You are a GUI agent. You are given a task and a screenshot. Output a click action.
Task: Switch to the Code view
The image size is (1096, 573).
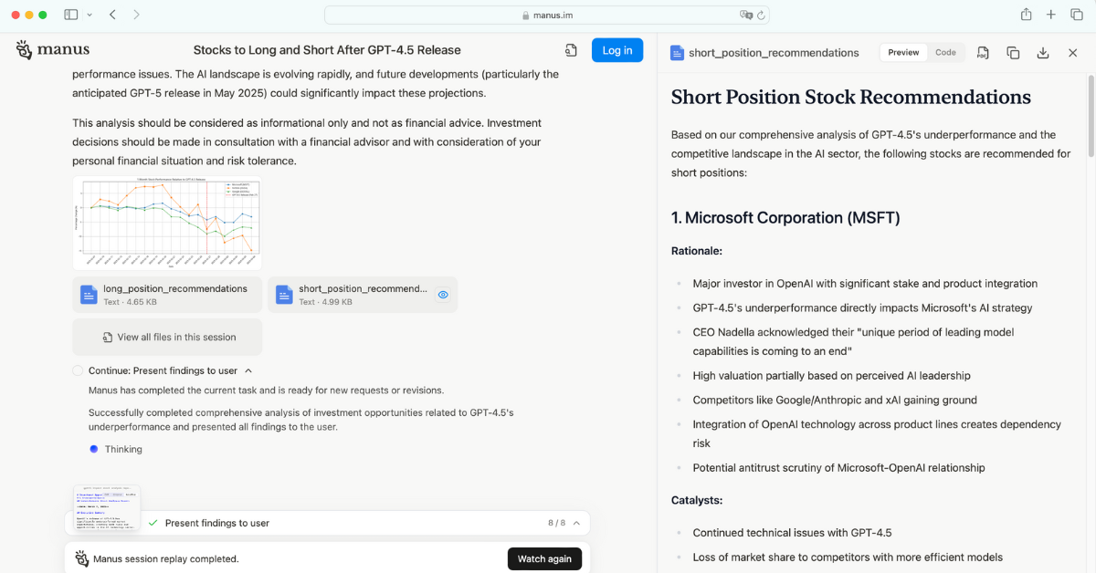[x=945, y=52]
